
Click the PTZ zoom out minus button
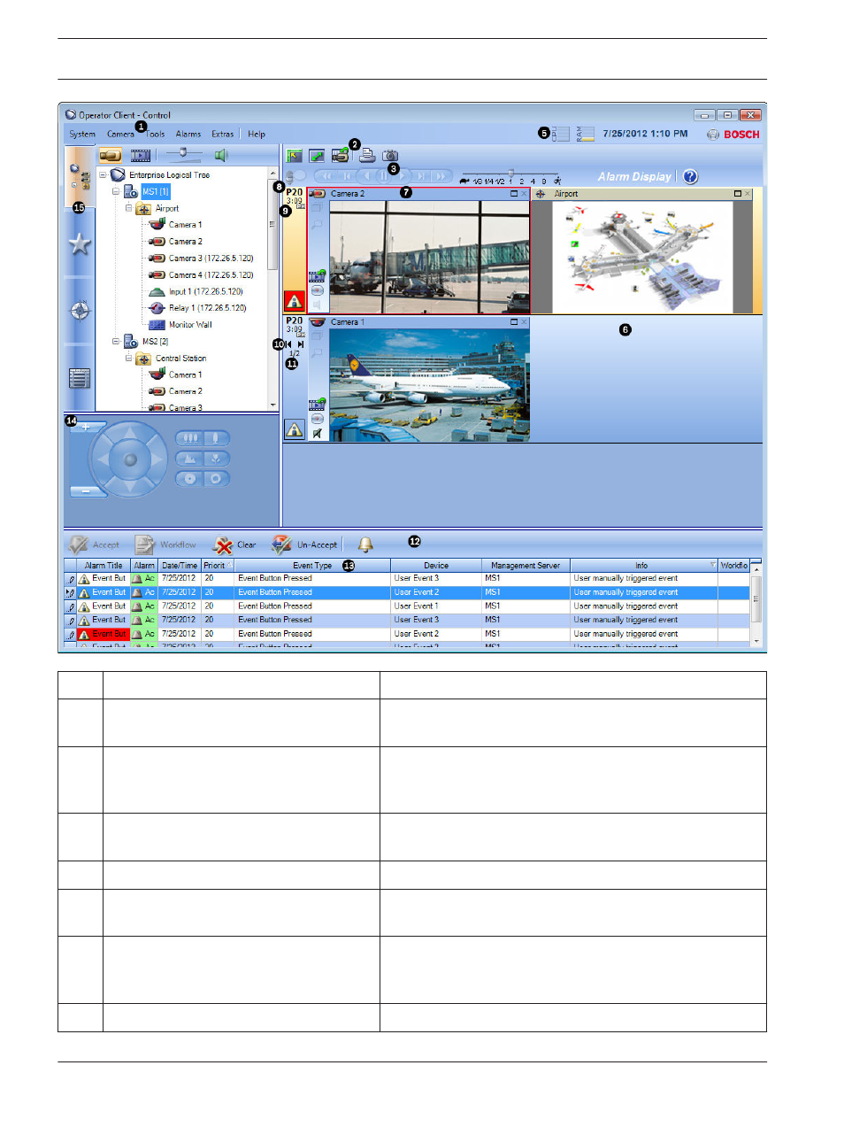tap(87, 490)
